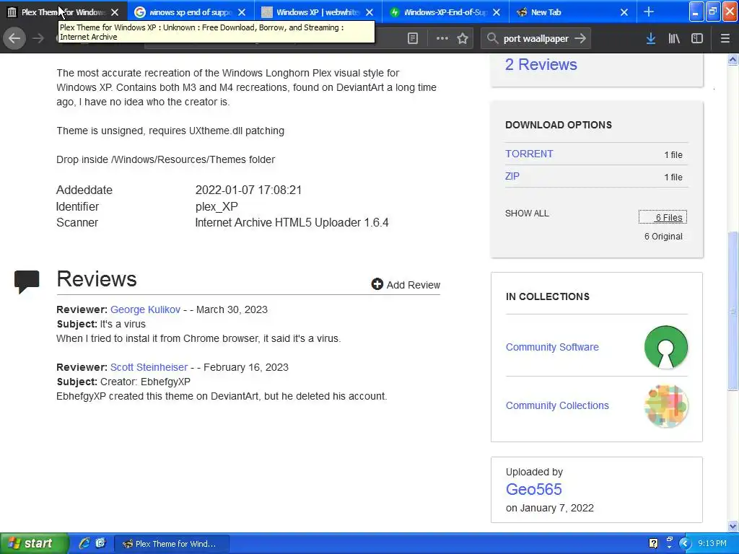Click the taskbar clock showing 9:13 PM
739x554 pixels.
tap(712, 543)
